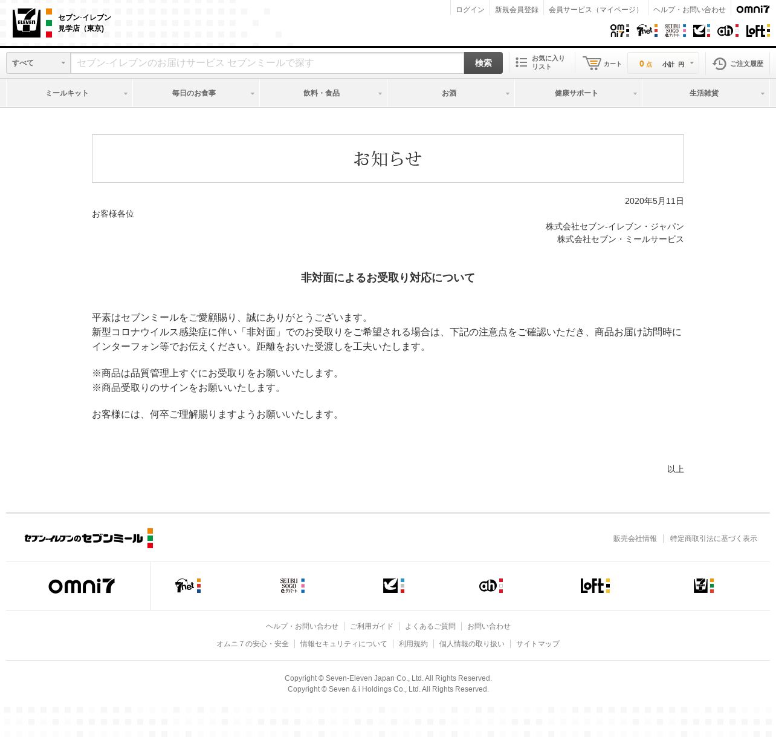Click the 販売会社情報 link
Image resolution: width=776 pixels, height=737 pixels.
click(635, 539)
